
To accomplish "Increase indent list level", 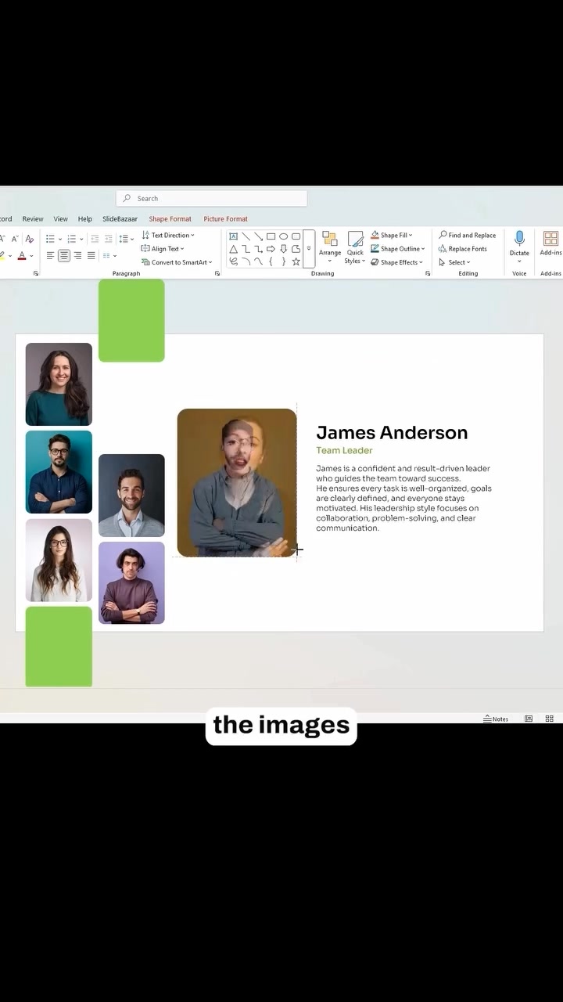I will point(109,238).
